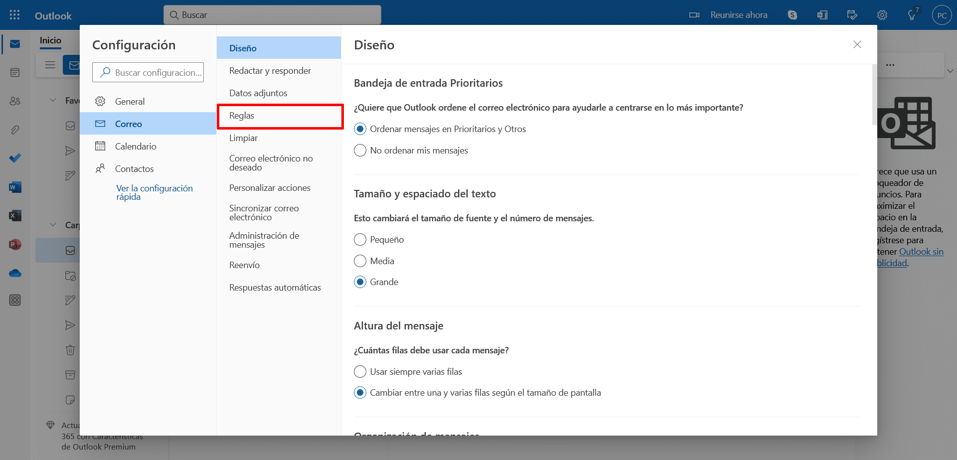Open Deleted items trash folder icon
957x460 pixels.
(x=70, y=350)
